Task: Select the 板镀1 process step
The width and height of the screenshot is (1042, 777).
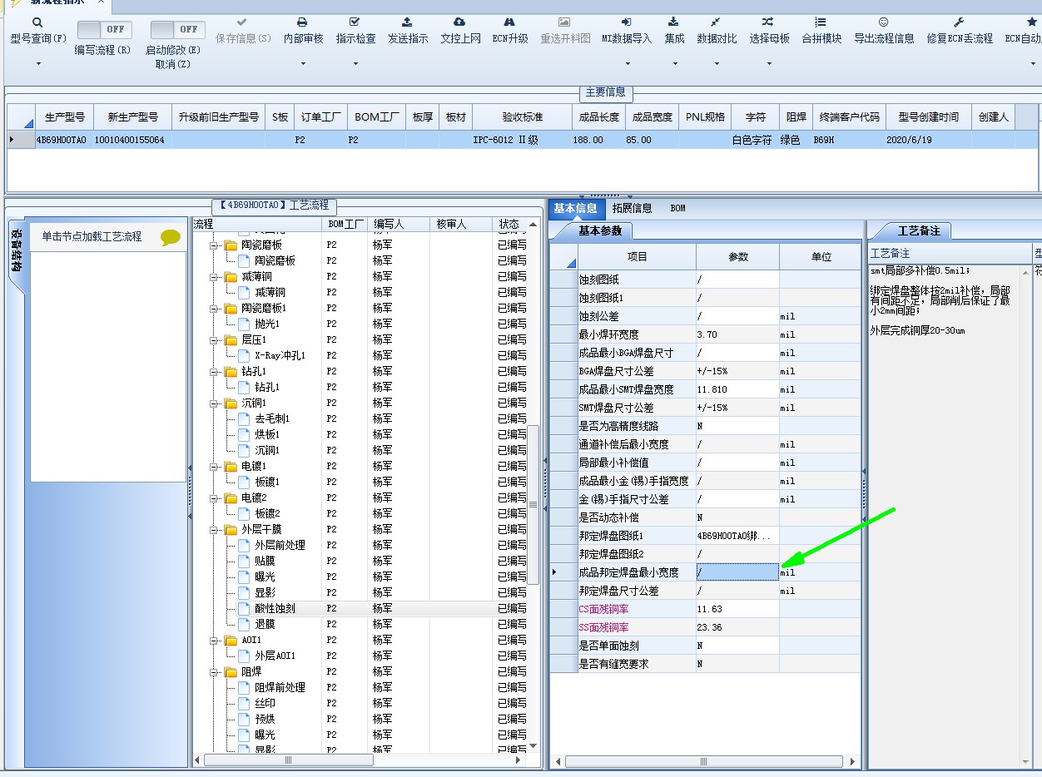Action: [x=267, y=483]
